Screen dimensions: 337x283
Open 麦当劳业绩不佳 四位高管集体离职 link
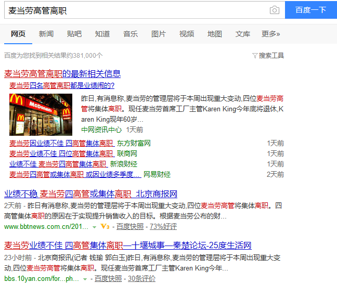click(x=62, y=153)
